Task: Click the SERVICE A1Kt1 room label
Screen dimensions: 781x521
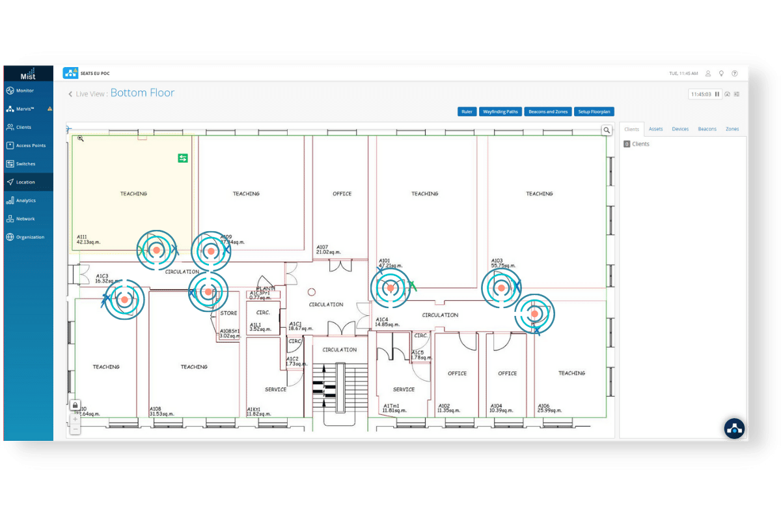Action: click(275, 389)
